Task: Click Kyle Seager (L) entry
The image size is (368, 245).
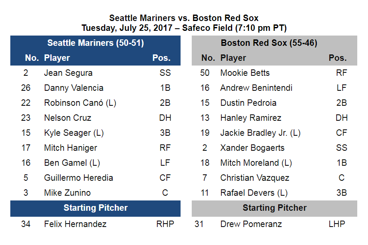Action: tap(74, 133)
